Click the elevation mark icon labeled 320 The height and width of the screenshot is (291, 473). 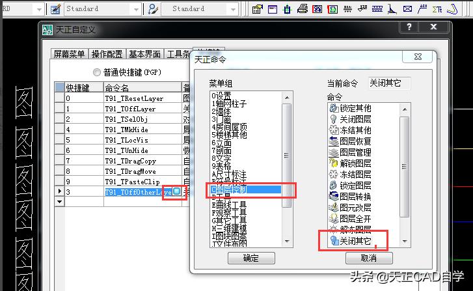pos(362,9)
